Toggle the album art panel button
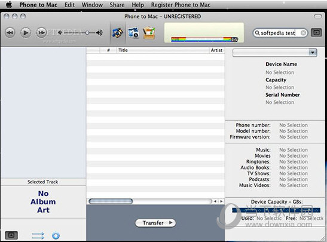 pyautogui.click(x=11, y=235)
